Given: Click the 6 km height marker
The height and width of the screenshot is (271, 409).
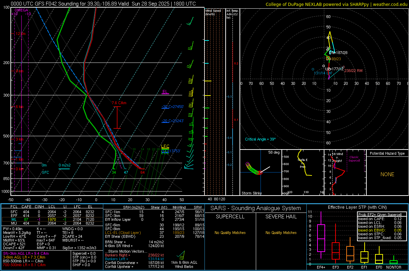Looking at the screenshot, I should pos(19,107).
